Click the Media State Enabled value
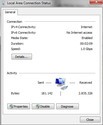Image resolution: width=103 pixels, height=125 pixels. [87, 38]
